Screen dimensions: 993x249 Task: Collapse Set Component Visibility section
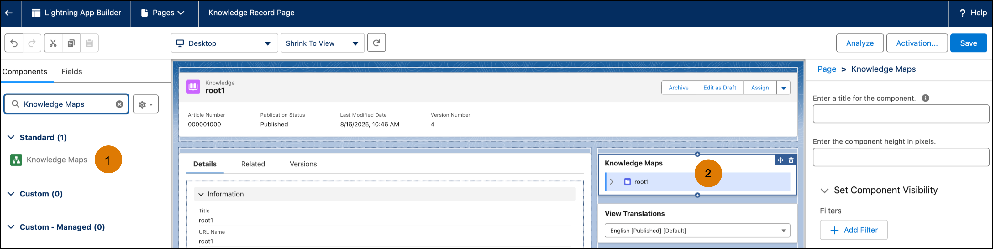[825, 191]
